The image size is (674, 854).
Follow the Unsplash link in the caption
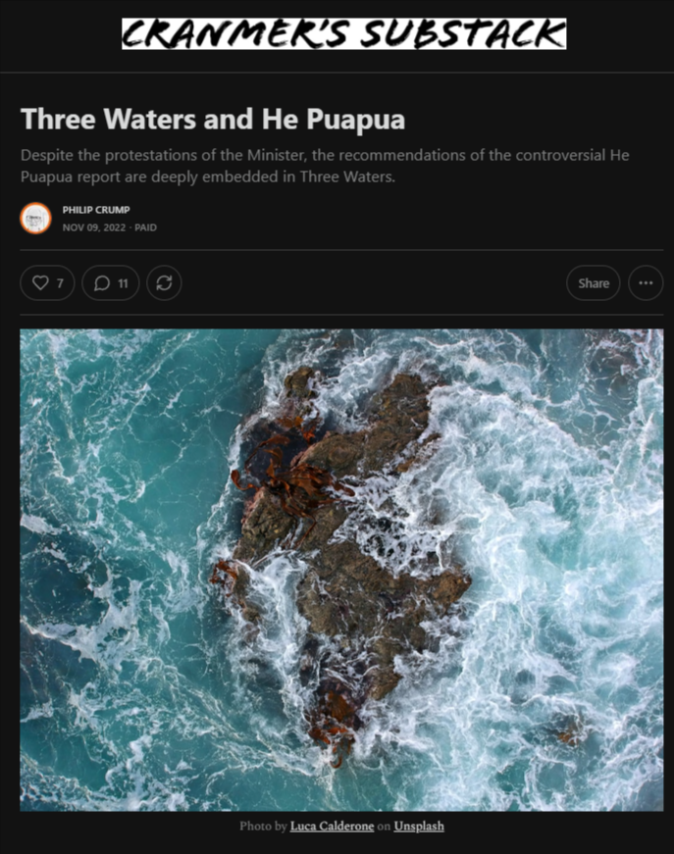[419, 826]
